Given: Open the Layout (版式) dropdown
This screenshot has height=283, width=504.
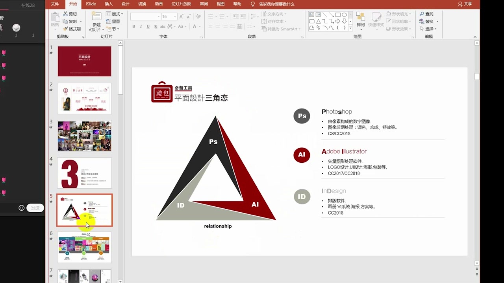Looking at the screenshot, I should click(115, 14).
